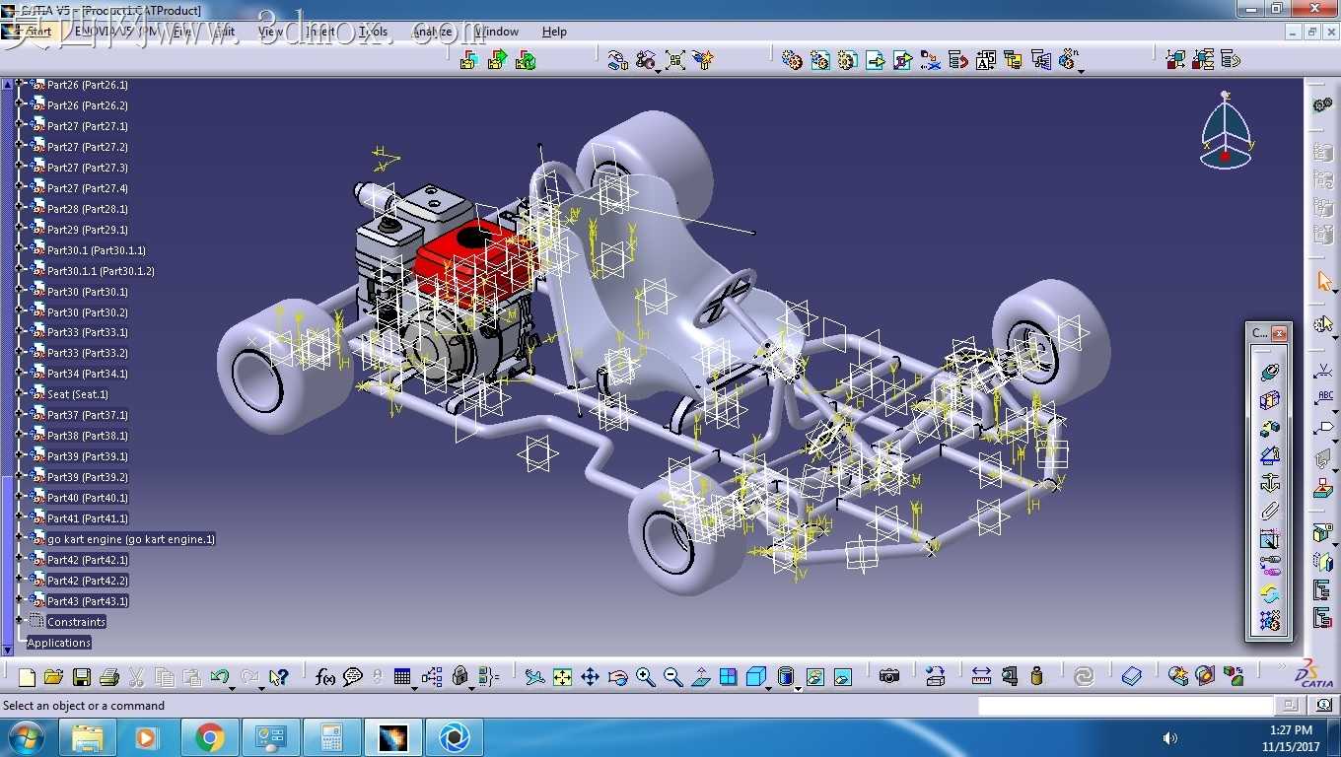Select the Measure Between tool icon
Image resolution: width=1341 pixels, height=757 pixels.
[x=981, y=676]
